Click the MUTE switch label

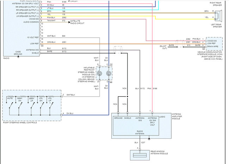tap(10, 98)
